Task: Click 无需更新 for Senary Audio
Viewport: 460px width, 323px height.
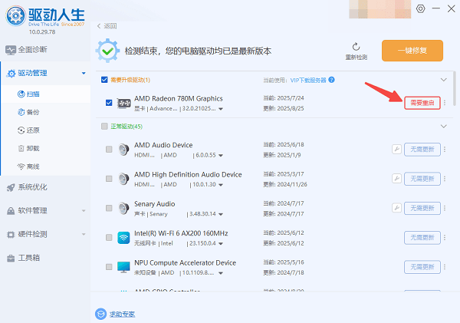Action: pos(422,208)
